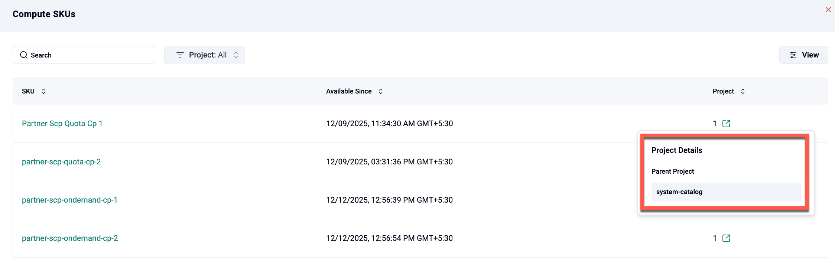835x262 pixels.
Task: Close the Compute SKUs panel
Action: 828,10
